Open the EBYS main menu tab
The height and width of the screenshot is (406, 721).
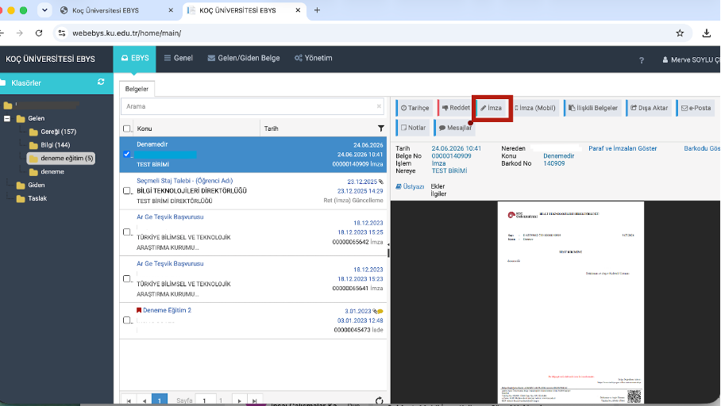[x=135, y=59]
